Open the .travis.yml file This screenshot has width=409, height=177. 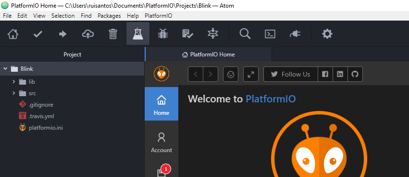[x=37, y=116]
